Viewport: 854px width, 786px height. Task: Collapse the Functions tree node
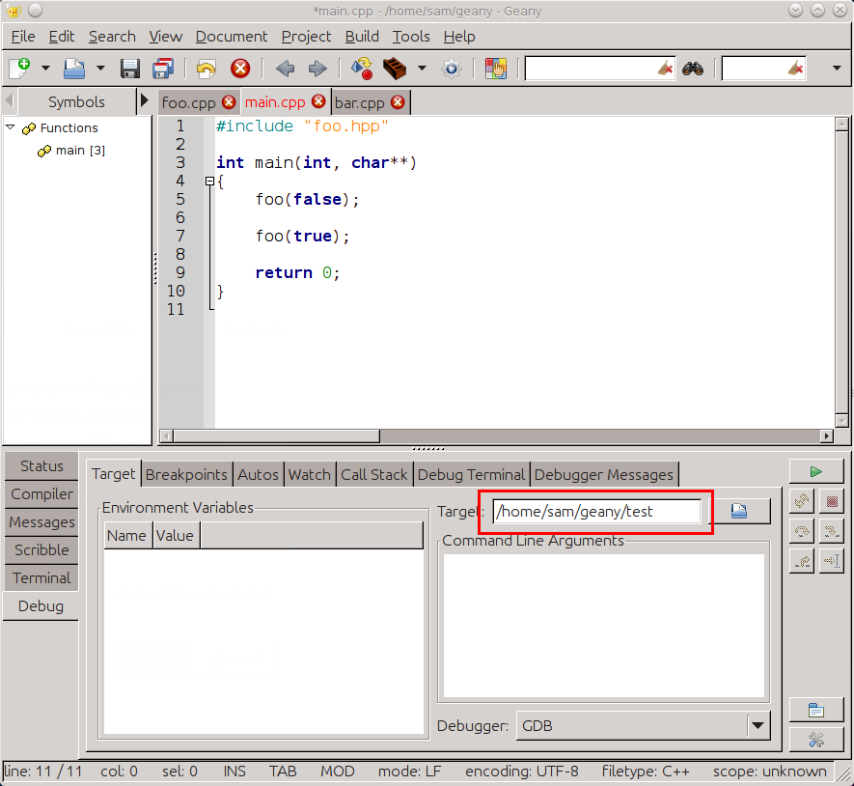click(x=11, y=127)
